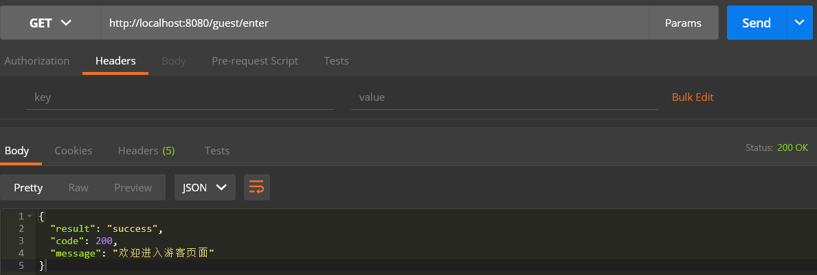The width and height of the screenshot is (817, 275).
Task: View response Headers (5) tab
Action: pyautogui.click(x=146, y=151)
